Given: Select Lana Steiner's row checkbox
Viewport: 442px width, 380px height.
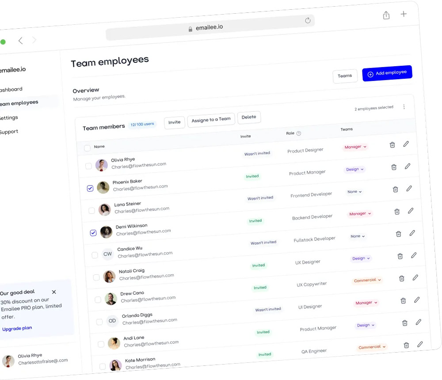Looking at the screenshot, I should coord(91,211).
